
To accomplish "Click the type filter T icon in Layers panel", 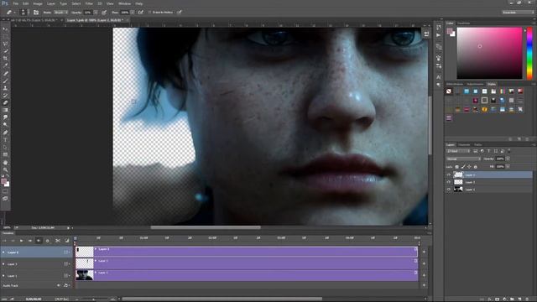I will [488, 151].
